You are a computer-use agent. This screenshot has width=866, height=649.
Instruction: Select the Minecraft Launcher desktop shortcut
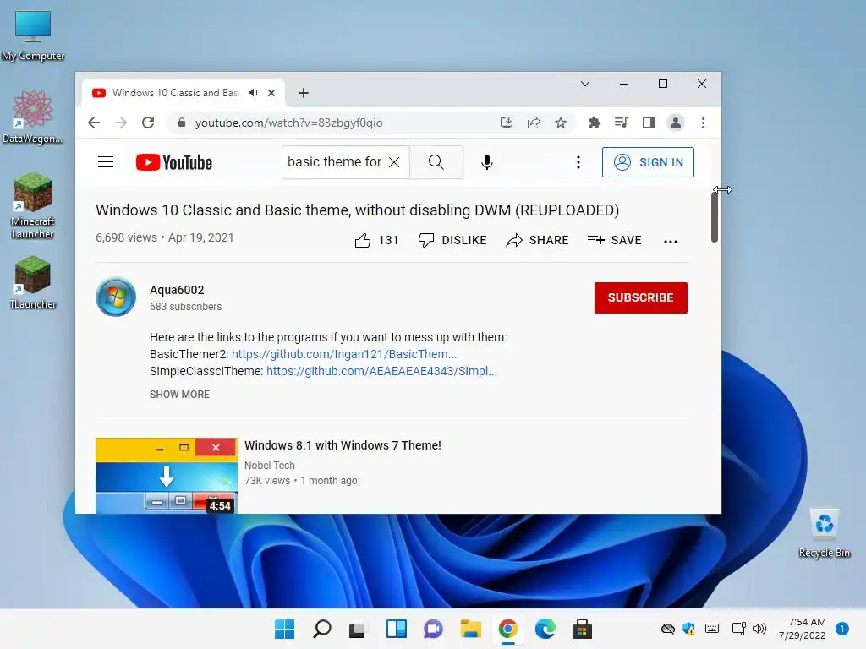33,206
